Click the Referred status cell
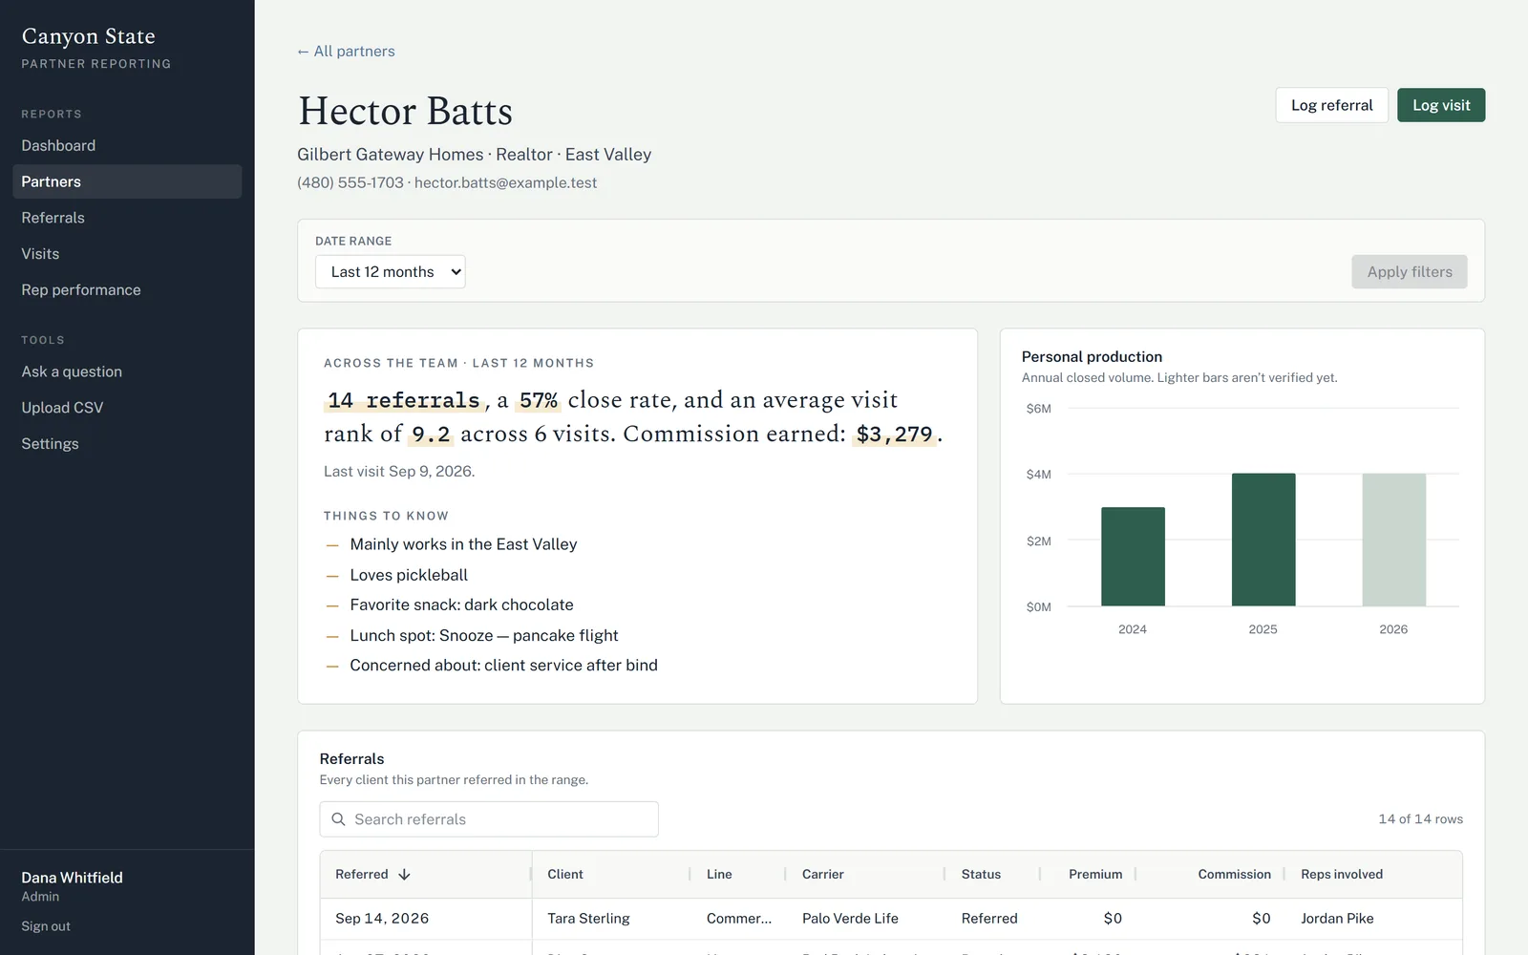The width and height of the screenshot is (1528, 955). (989, 919)
